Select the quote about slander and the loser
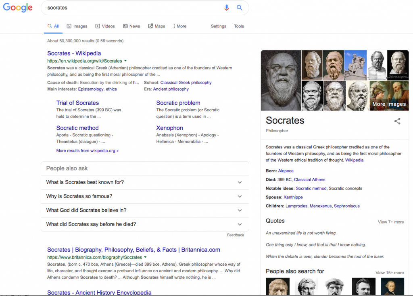The image size is (413, 296). 325,256
